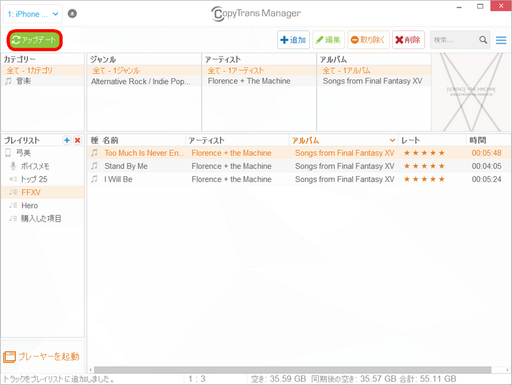512x385 pixels.
Task: Select 音楽 in the category list
Action: (43, 81)
